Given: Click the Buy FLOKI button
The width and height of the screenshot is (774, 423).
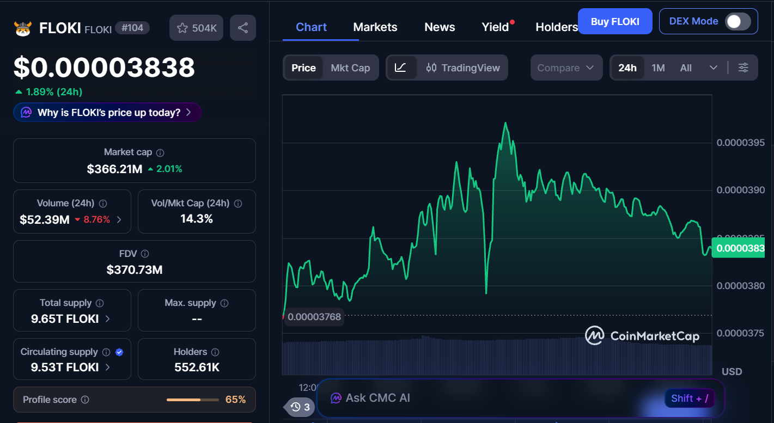Looking at the screenshot, I should pyautogui.click(x=615, y=21).
